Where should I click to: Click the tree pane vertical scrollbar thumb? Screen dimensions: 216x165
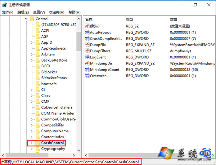click(x=78, y=41)
